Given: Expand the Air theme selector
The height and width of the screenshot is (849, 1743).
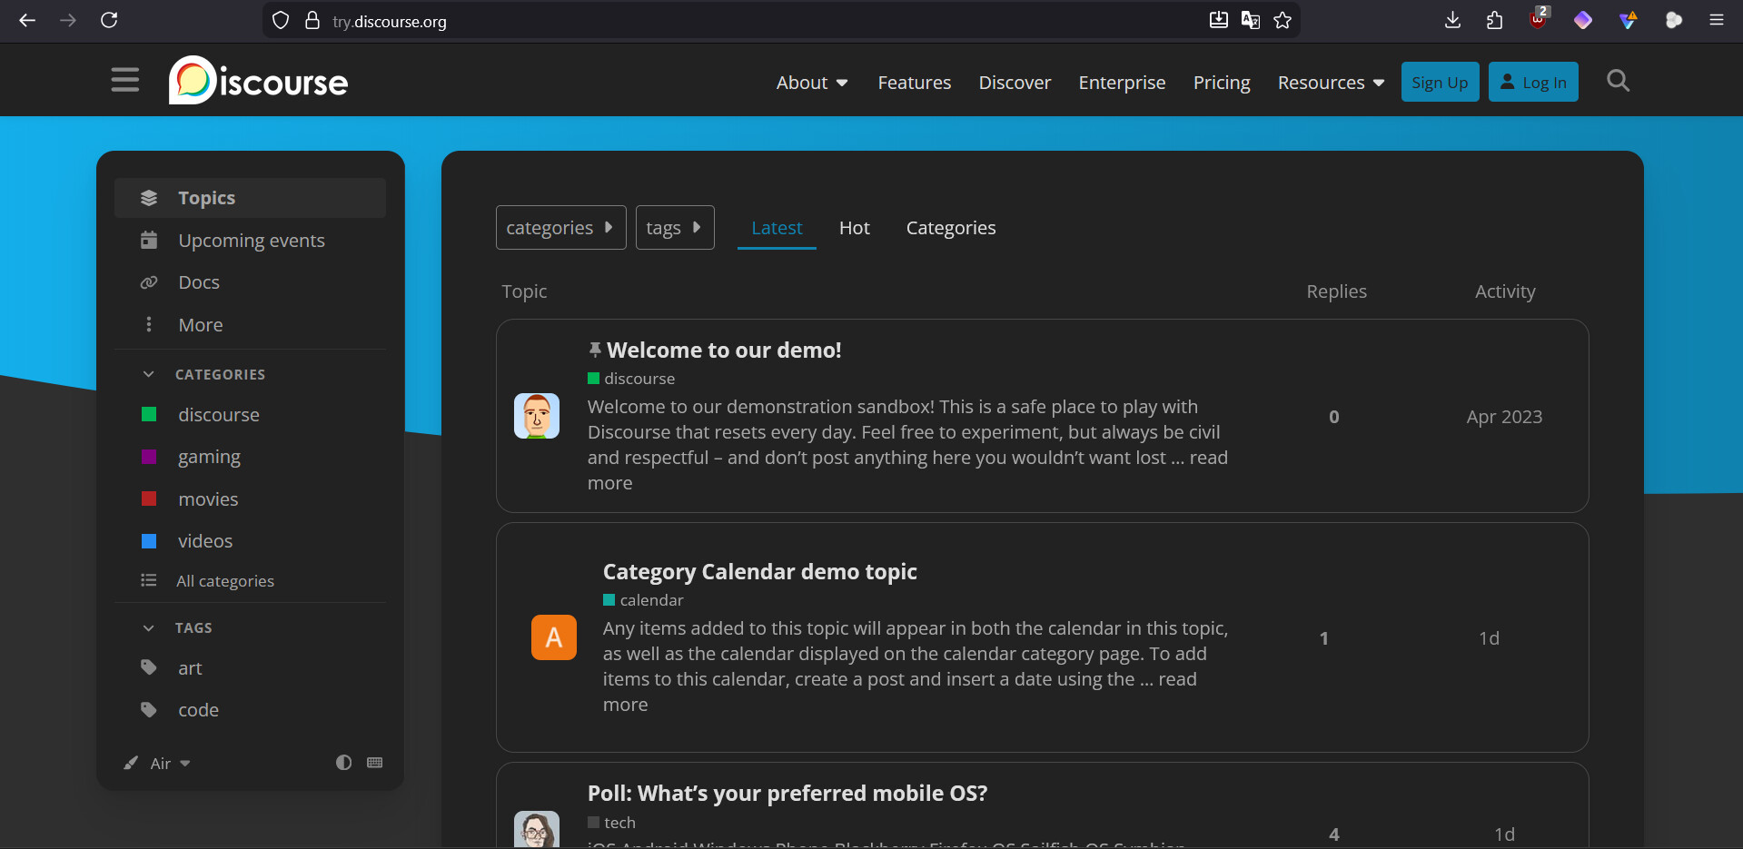Looking at the screenshot, I should click(x=169, y=764).
